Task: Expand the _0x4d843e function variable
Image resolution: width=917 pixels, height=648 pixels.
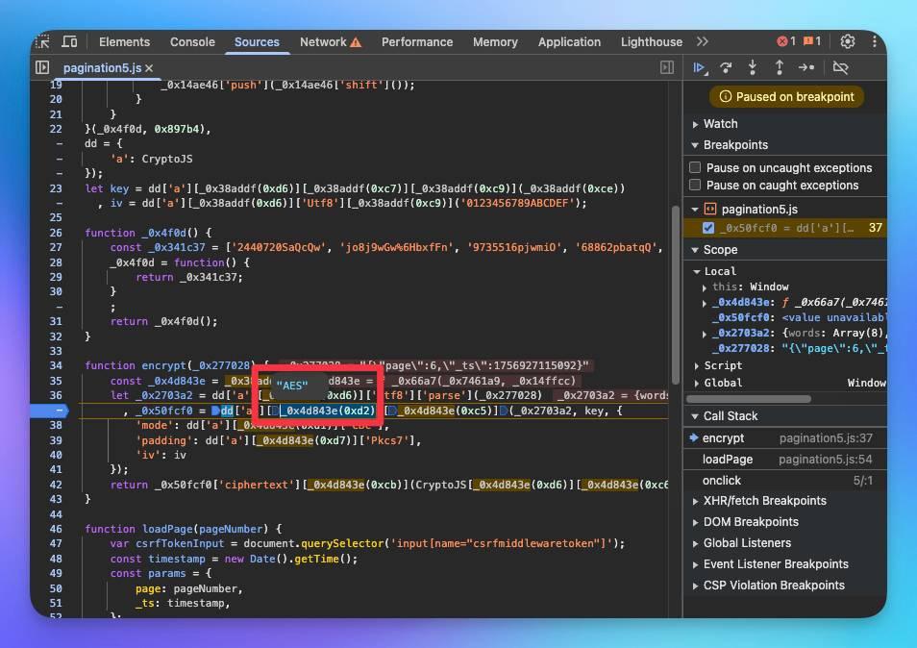Action: [705, 303]
